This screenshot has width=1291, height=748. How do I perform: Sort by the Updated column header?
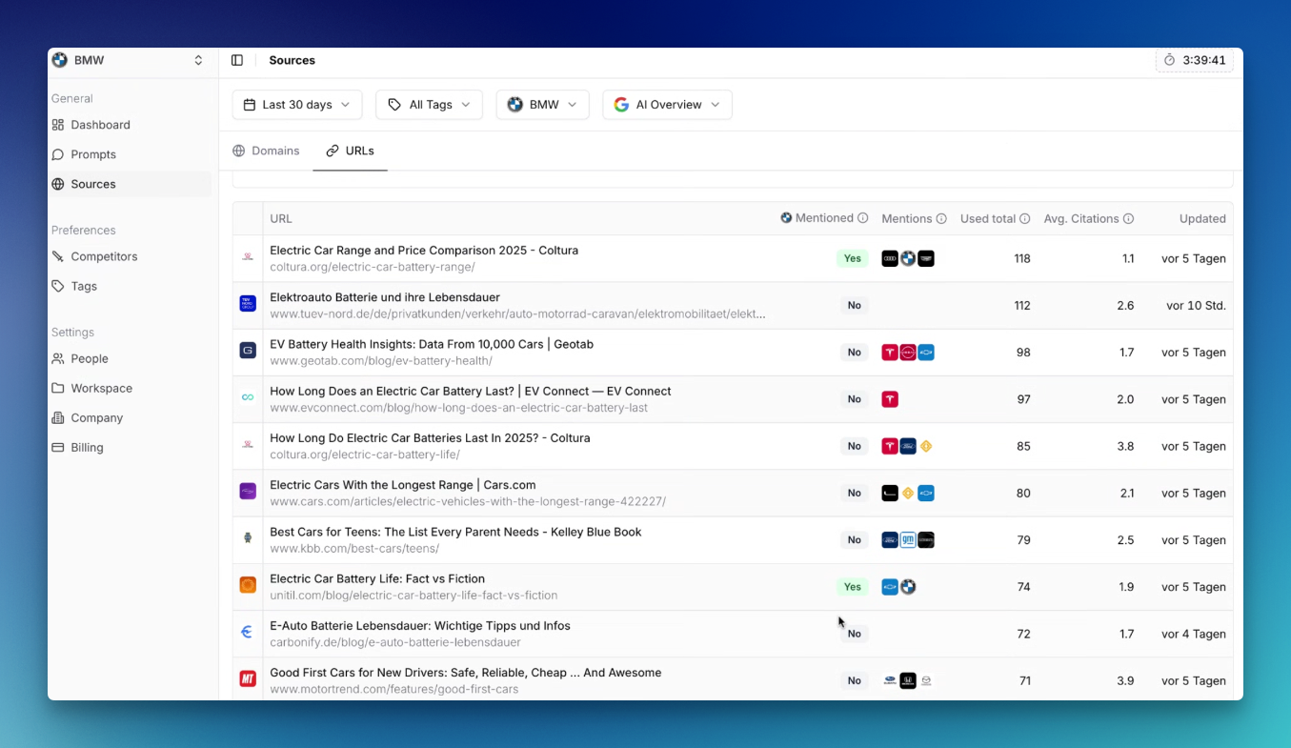tap(1202, 219)
